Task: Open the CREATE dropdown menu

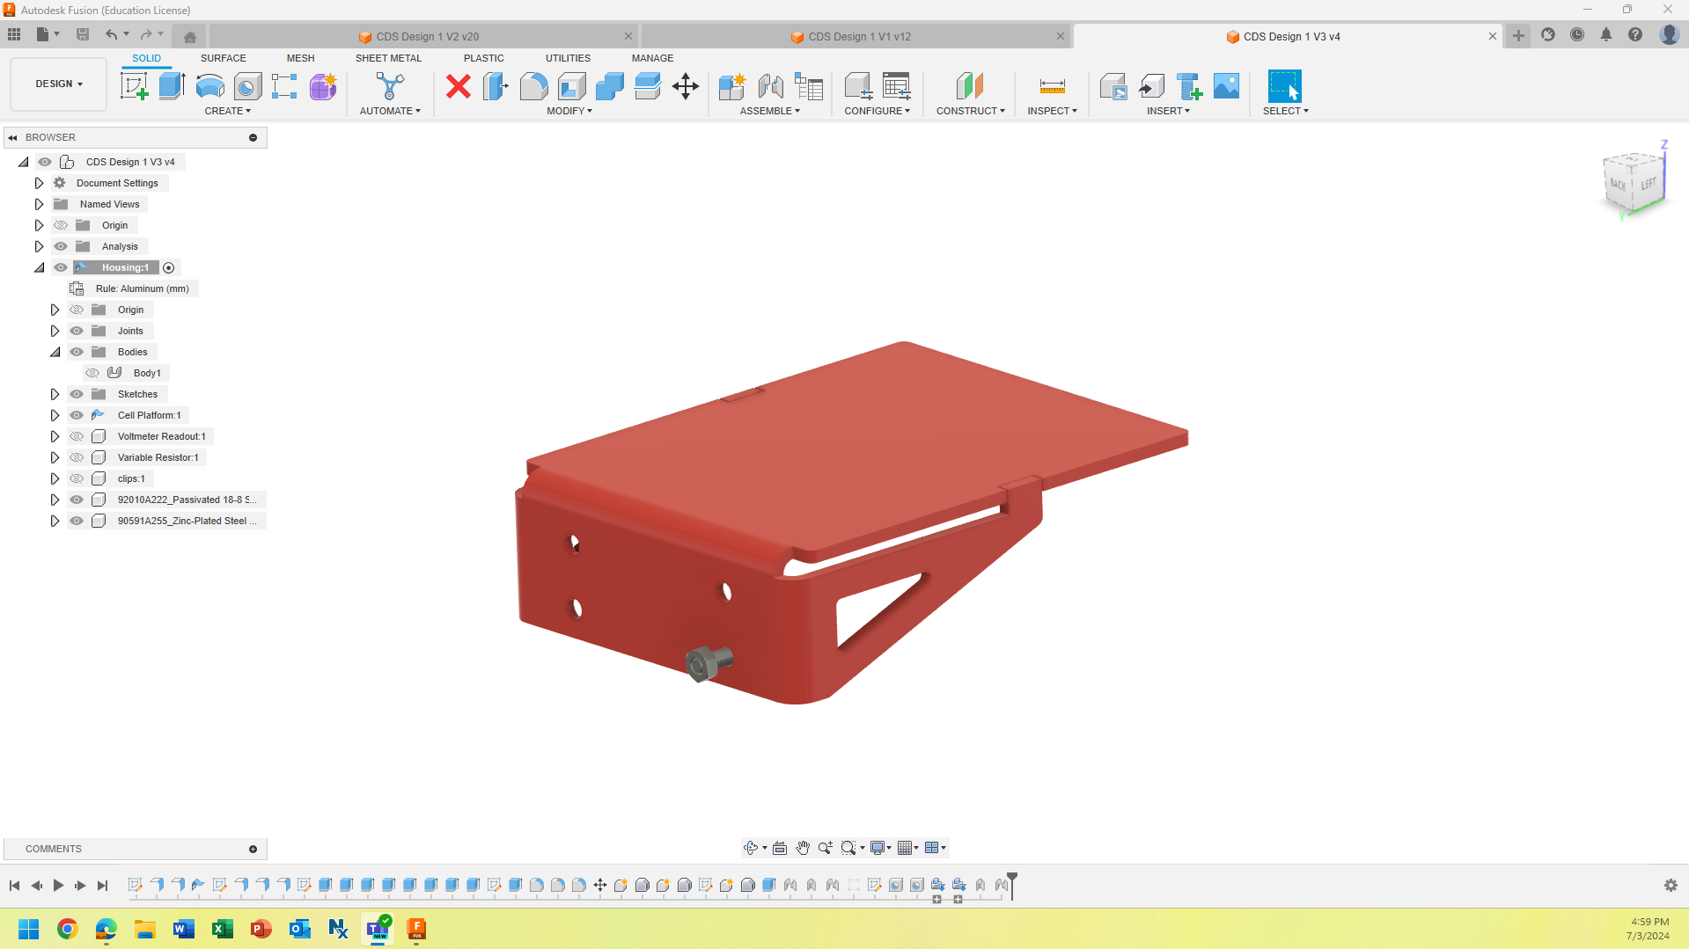Action: pyautogui.click(x=228, y=111)
